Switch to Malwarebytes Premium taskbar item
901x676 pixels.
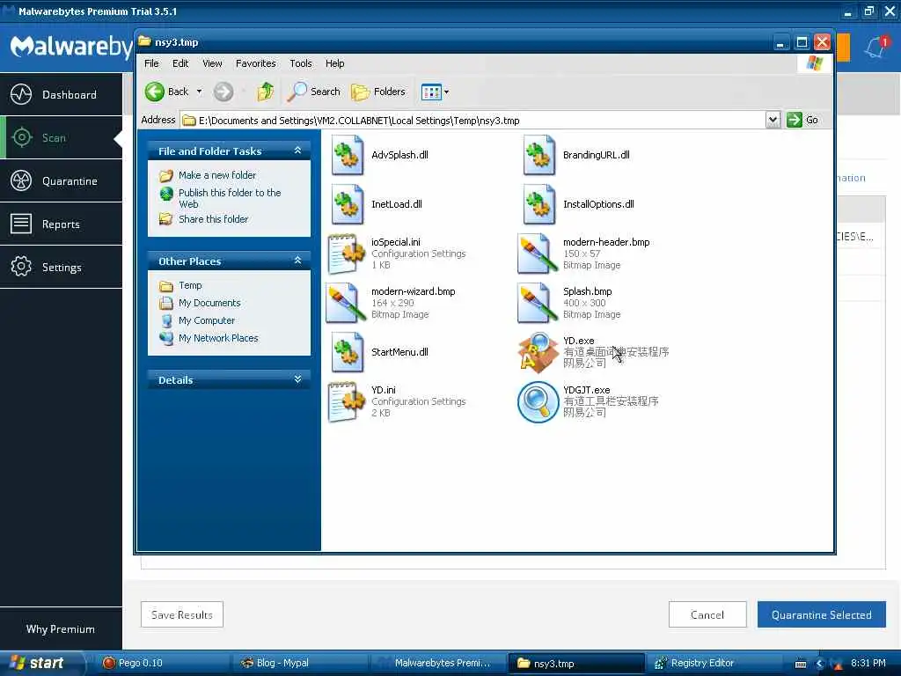point(439,663)
